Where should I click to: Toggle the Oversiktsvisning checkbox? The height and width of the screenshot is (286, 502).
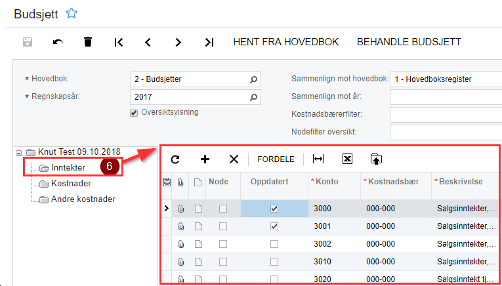point(135,112)
